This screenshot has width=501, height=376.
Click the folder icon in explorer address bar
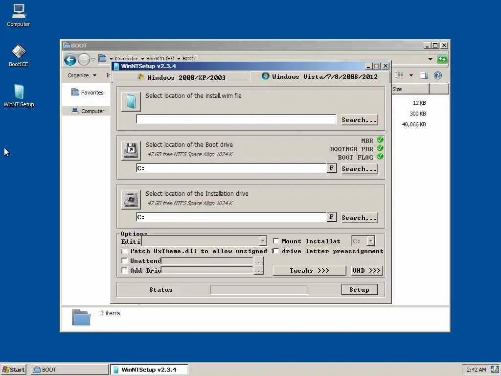(x=102, y=59)
